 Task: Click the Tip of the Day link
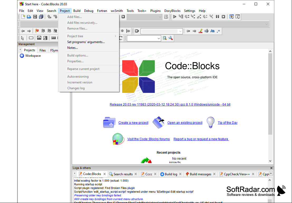[x=228, y=123]
